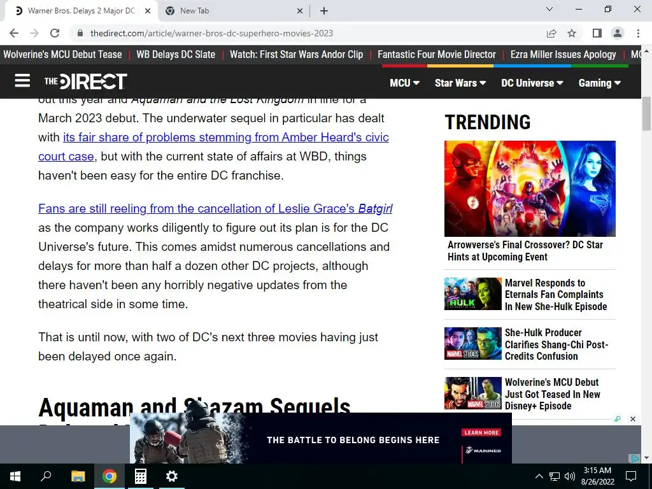Open the browser side panel icon
This screenshot has width=652, height=489.
tap(597, 33)
